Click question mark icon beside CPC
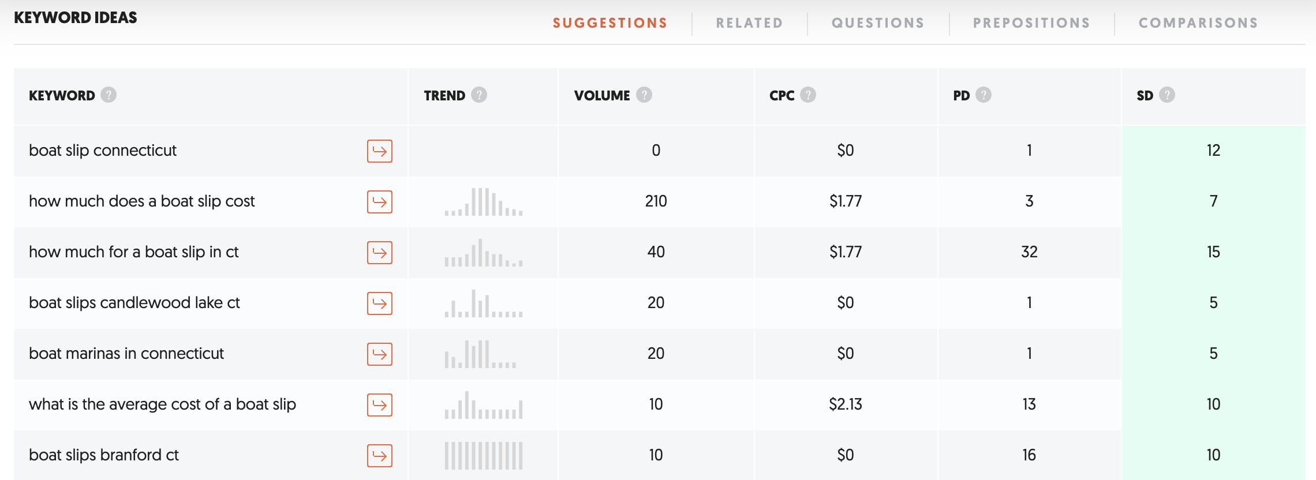1316x480 pixels. click(808, 95)
